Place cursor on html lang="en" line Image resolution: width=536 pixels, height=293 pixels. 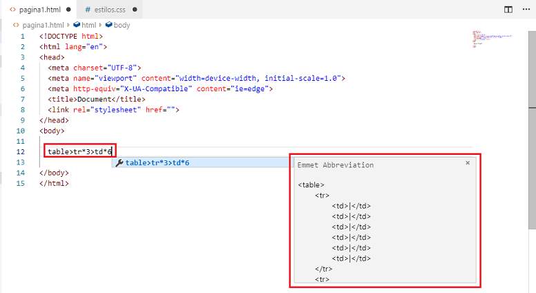click(73, 47)
